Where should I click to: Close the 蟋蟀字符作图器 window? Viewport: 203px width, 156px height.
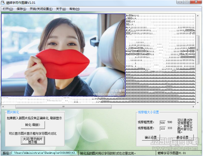point(196,2)
